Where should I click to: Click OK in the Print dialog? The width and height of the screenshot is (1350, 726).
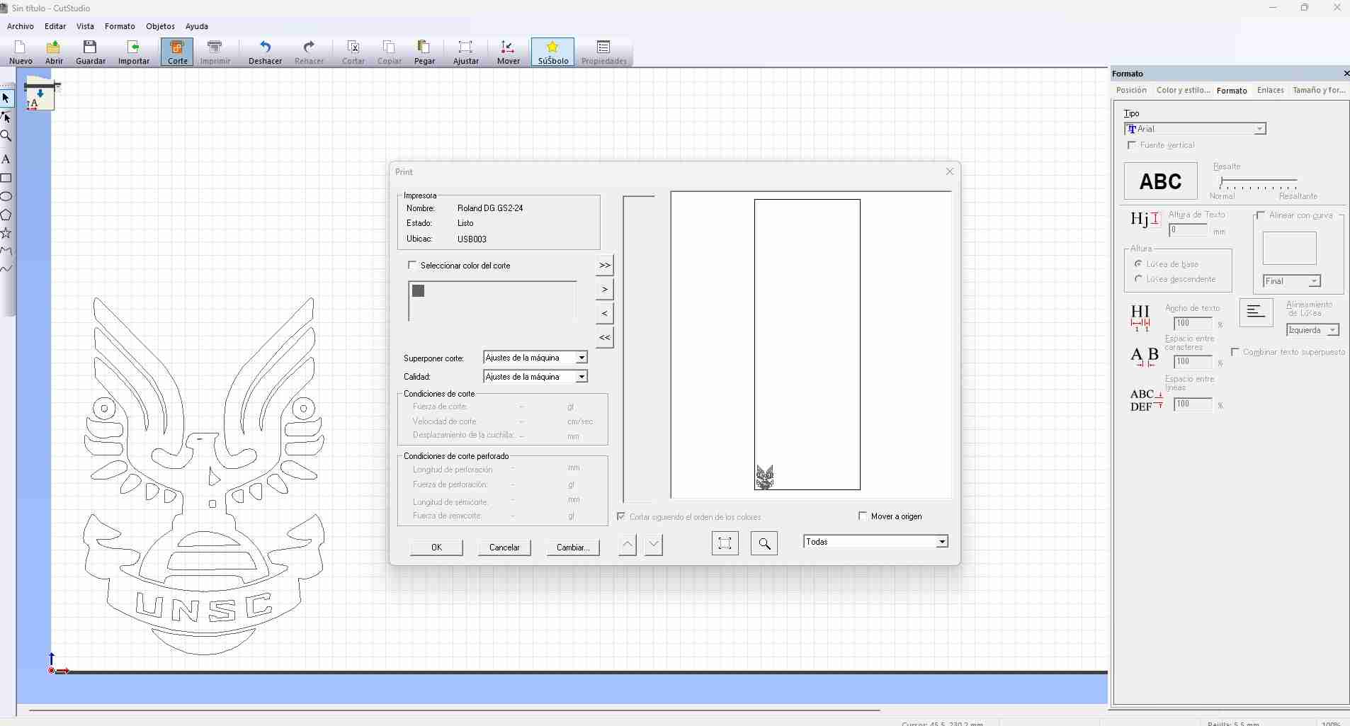[436, 548]
